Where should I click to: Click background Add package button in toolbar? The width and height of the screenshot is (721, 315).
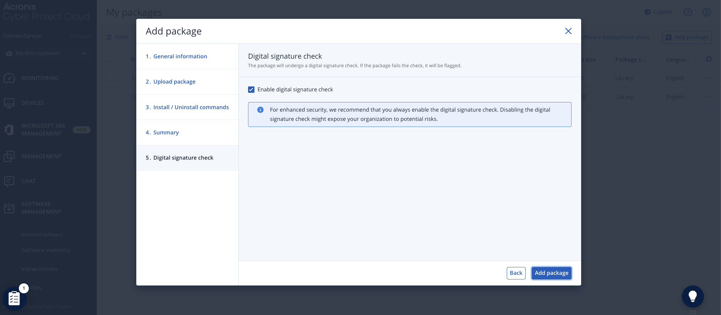pos(687,37)
